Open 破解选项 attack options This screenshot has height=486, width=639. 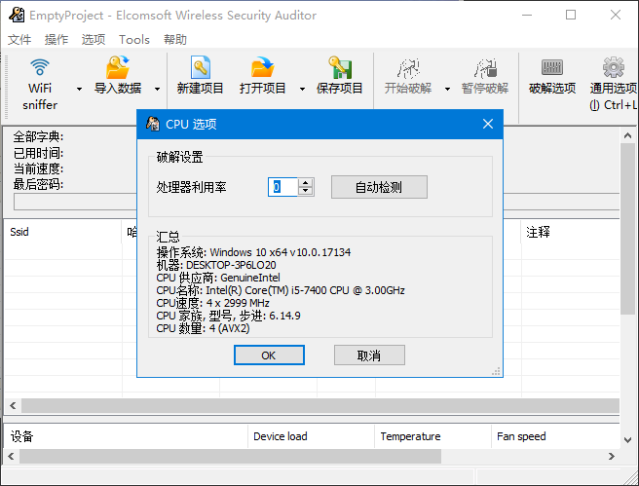[x=552, y=76]
